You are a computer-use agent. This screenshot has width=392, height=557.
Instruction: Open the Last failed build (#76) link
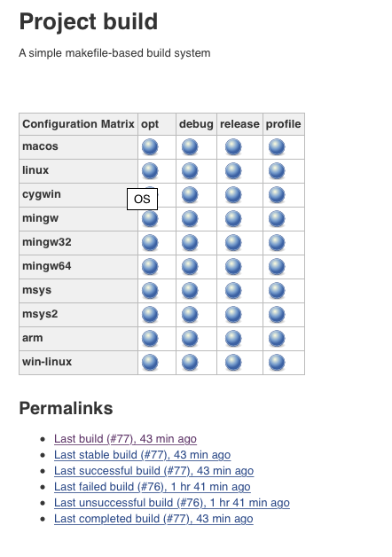(x=153, y=487)
